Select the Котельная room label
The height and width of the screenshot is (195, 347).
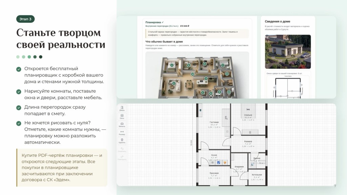coord(257,175)
